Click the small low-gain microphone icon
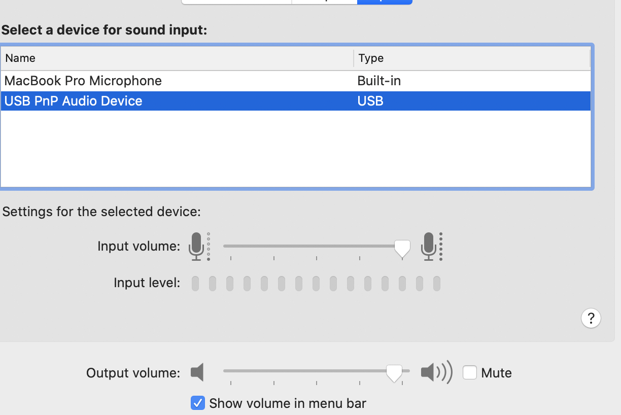621x415 pixels. 196,247
